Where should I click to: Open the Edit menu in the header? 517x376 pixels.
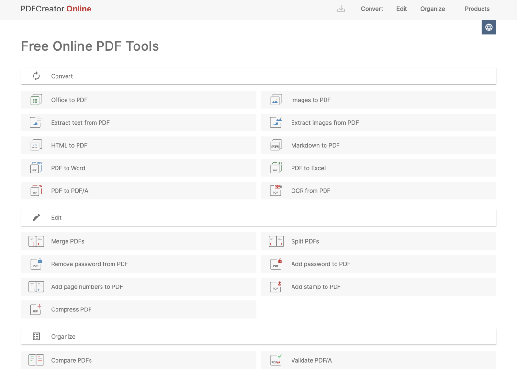click(x=402, y=9)
